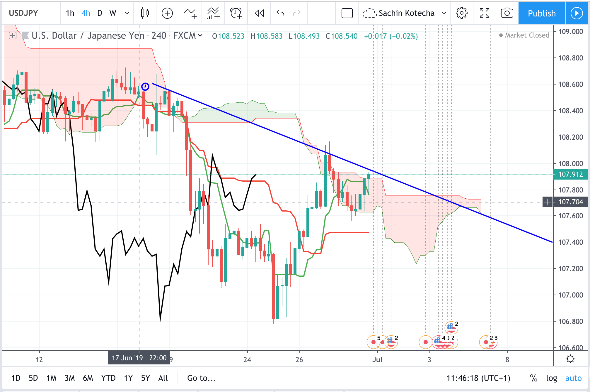Screen dimensions: 590x392
Task: Set date range to 1M
Action: coord(52,378)
